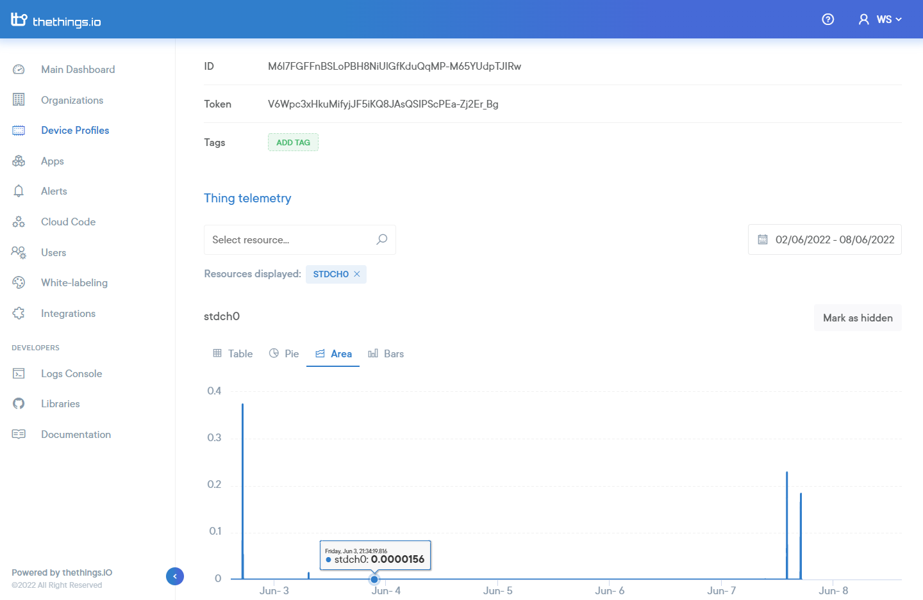Open White-labeling settings
Image resolution: width=923 pixels, height=600 pixels.
(x=74, y=282)
